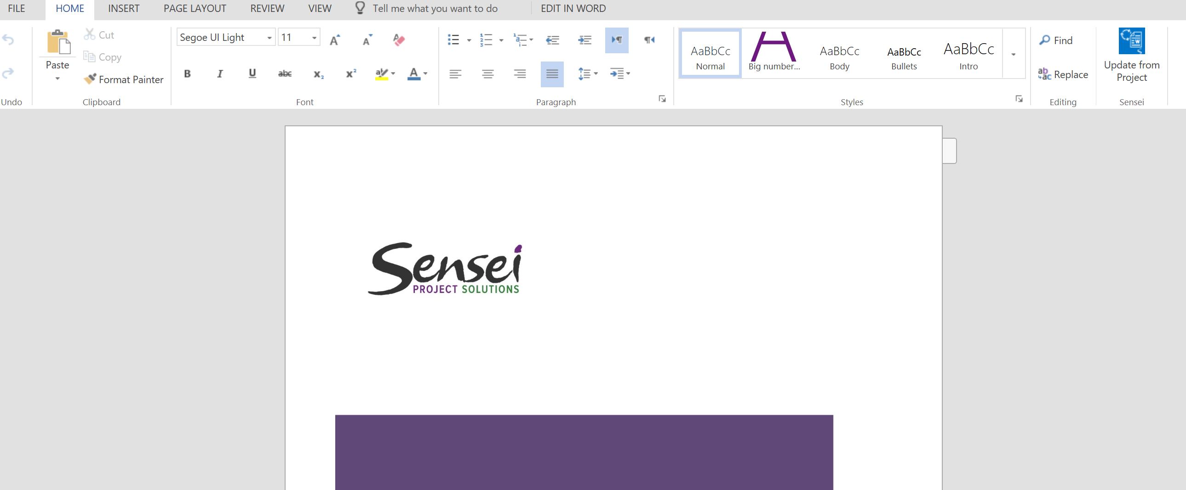
Task: Apply blue font color A
Action: click(414, 73)
